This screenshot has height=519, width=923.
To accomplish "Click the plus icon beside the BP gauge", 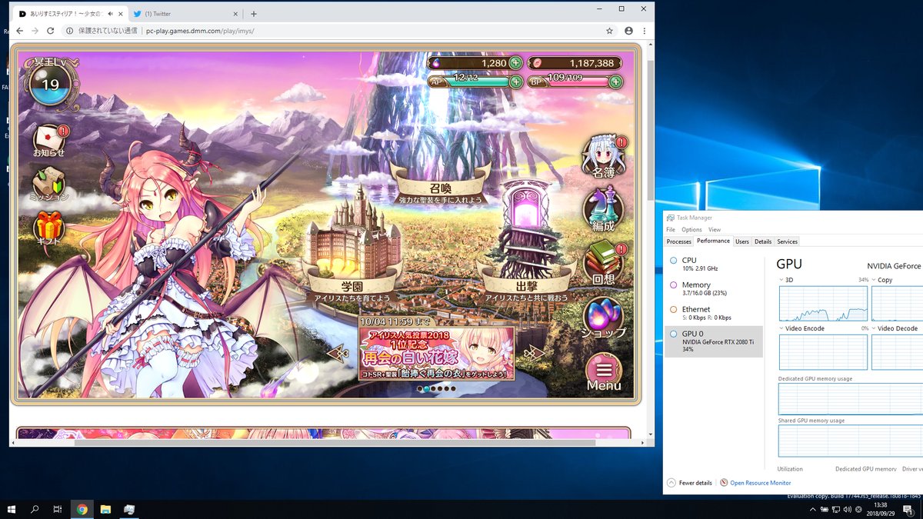I will 615,82.
